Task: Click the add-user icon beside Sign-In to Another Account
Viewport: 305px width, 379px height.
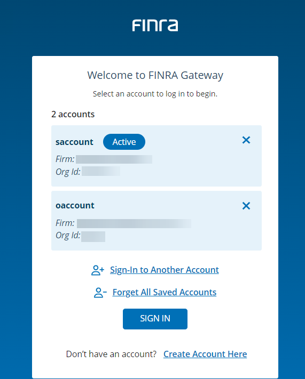Action: pos(98,270)
